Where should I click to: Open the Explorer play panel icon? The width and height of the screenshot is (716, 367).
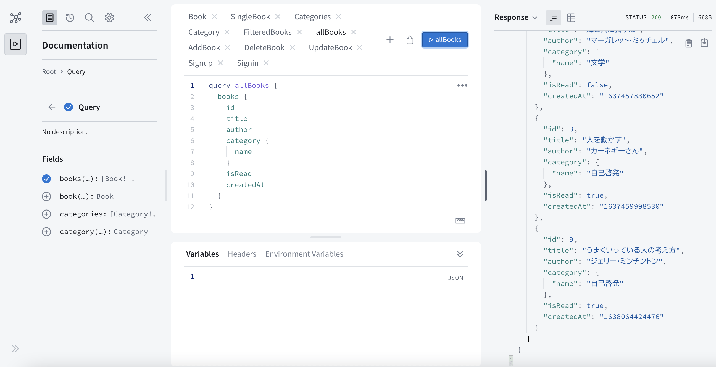coord(15,44)
